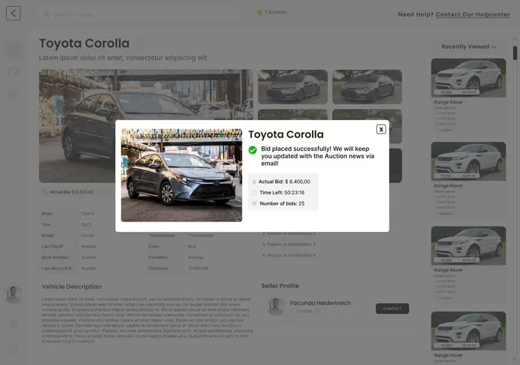Click the CONTACT button in Seller Profile
Image resolution: width=520 pixels, height=365 pixels.
[x=393, y=308]
